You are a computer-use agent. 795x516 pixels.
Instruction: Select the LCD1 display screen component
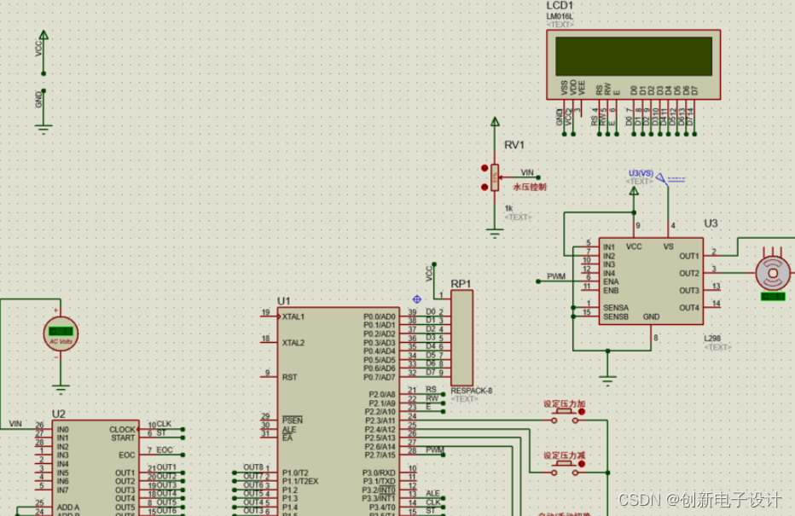pos(633,64)
